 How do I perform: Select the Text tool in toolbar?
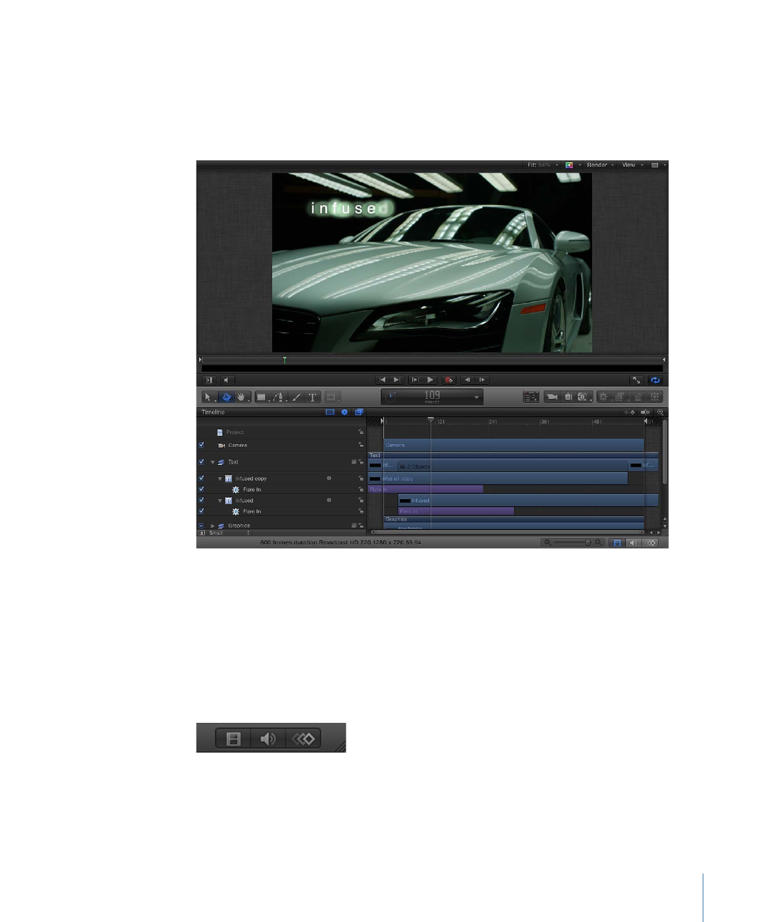point(312,397)
